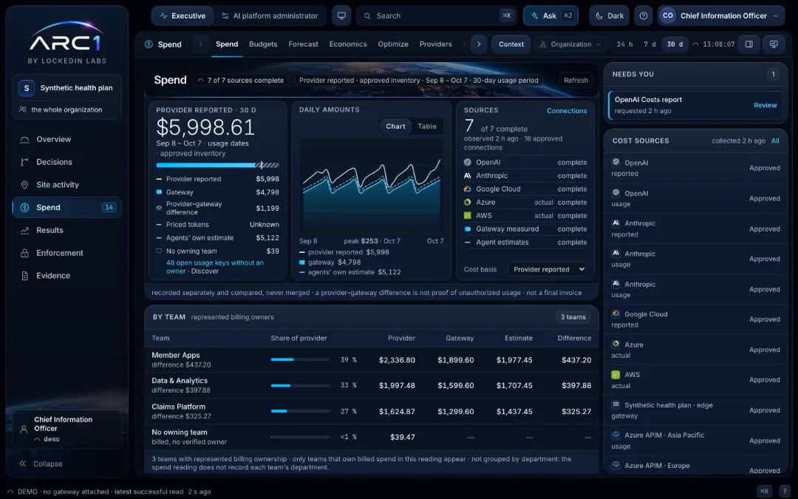
Task: Click the Refresh button
Action: (x=576, y=81)
